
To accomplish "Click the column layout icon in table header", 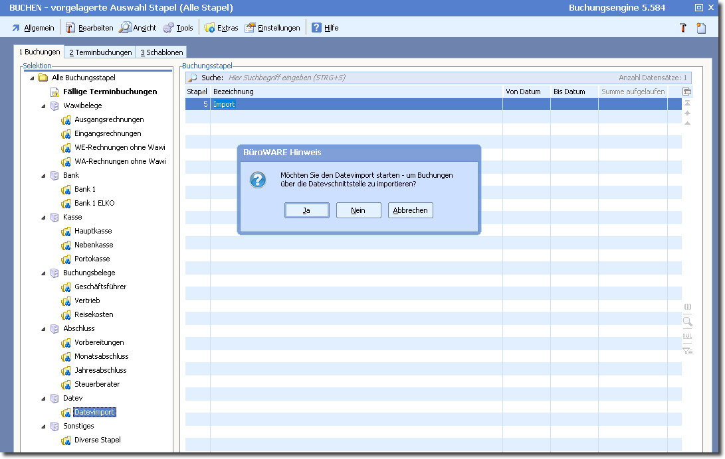I will click(687, 92).
